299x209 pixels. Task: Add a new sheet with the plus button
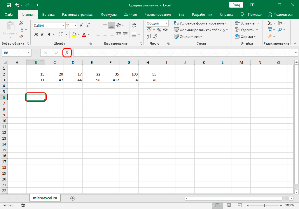(72, 198)
